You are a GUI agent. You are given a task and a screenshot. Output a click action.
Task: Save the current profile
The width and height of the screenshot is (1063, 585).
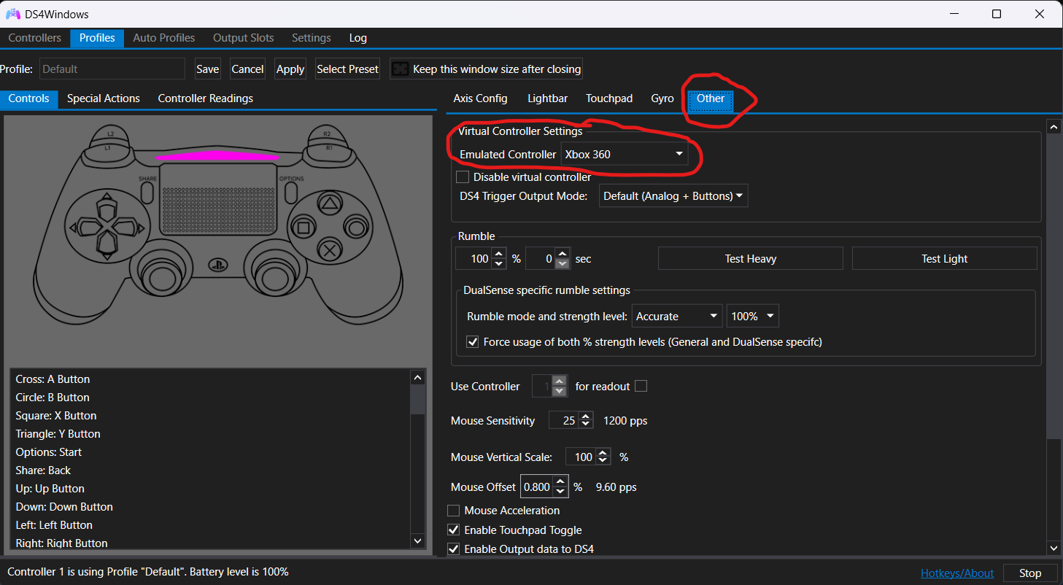[x=208, y=69]
